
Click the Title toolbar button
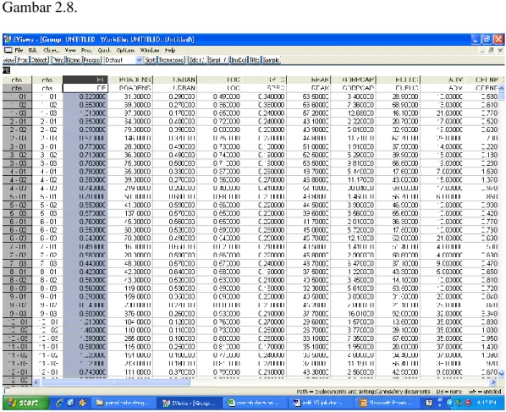coord(255,60)
